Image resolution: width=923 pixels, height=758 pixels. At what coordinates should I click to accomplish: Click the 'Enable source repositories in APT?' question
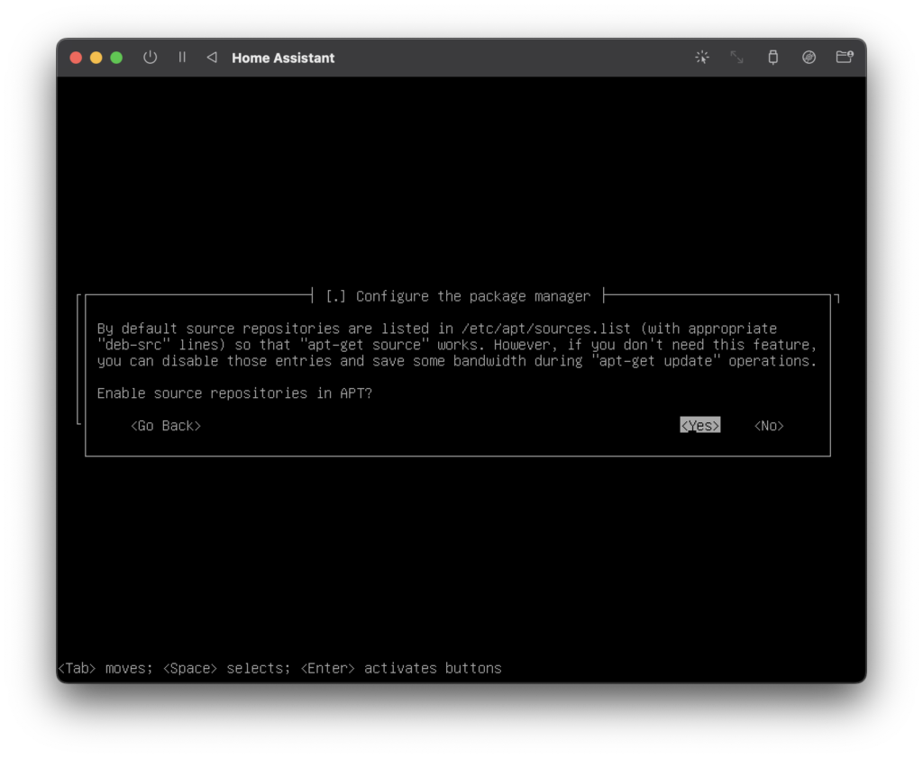click(235, 393)
